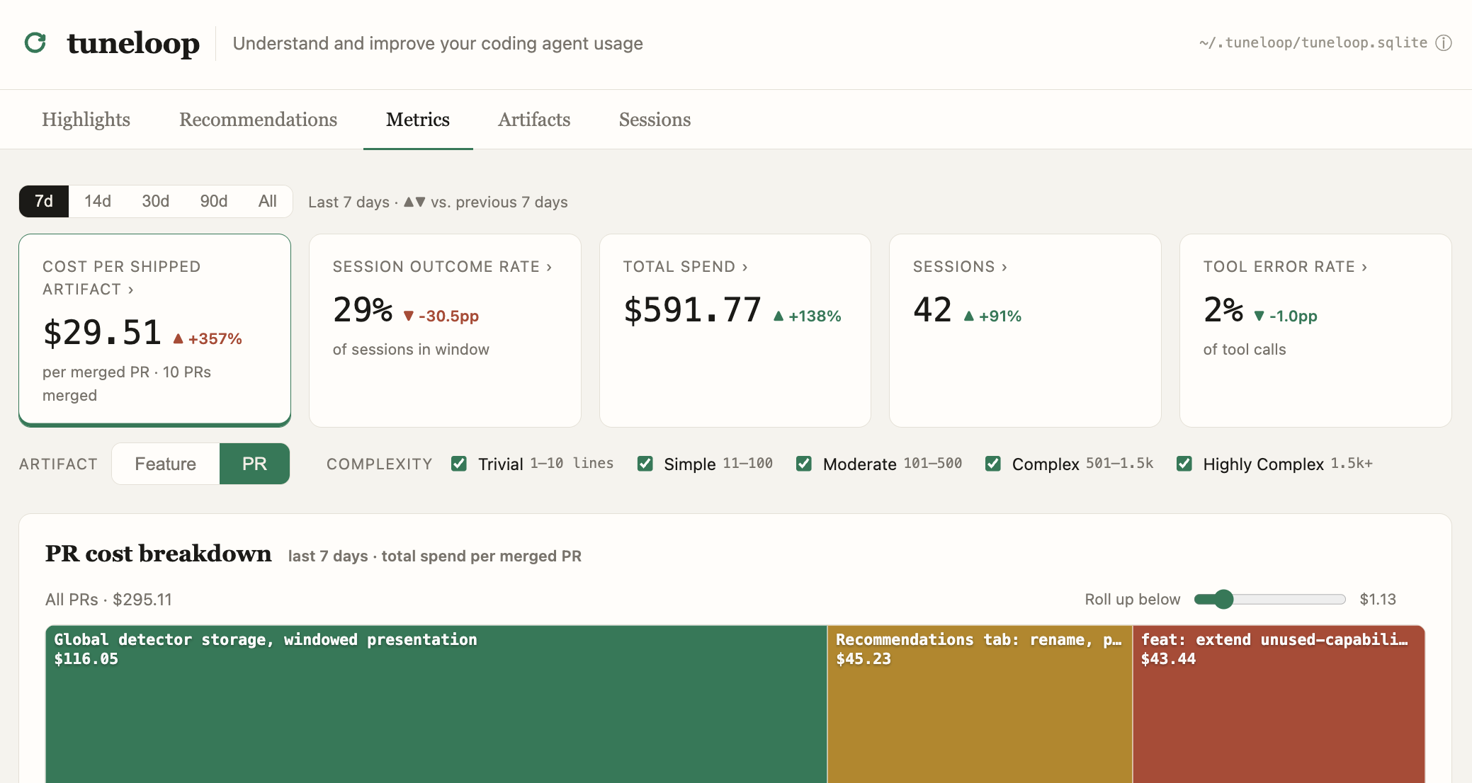This screenshot has height=783, width=1472.
Task: Click the All PRs · $295.11 label
Action: (108, 600)
